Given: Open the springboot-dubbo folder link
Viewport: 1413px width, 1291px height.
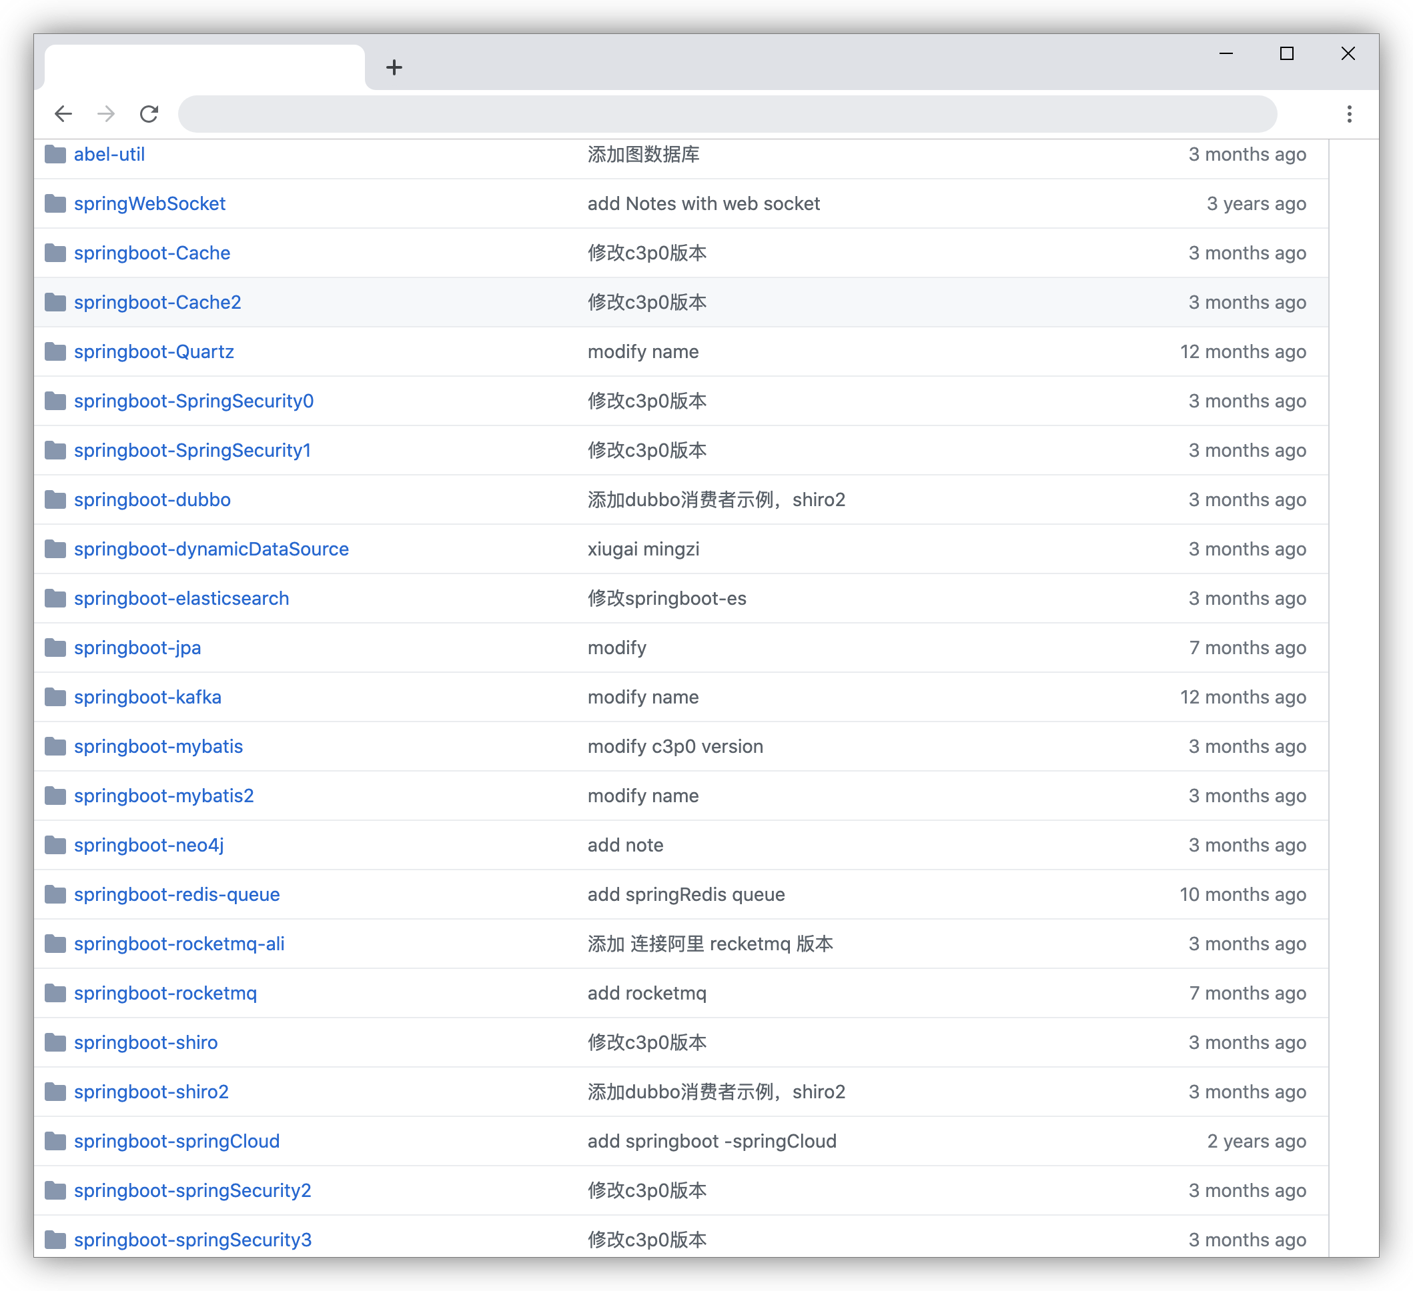Looking at the screenshot, I should coord(152,499).
